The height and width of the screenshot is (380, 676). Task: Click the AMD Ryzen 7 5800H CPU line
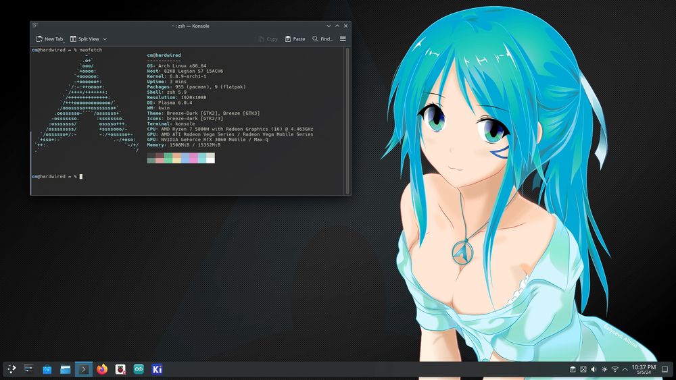(x=230, y=129)
